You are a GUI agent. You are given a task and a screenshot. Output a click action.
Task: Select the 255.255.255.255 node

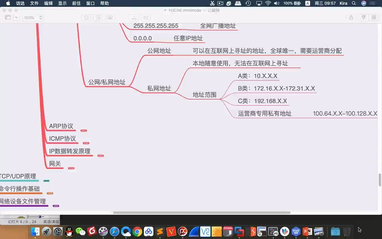point(156,26)
